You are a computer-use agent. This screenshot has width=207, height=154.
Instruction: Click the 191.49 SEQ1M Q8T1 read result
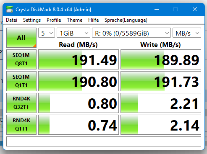[79, 59]
